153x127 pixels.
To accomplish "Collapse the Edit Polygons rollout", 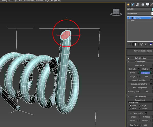I will click(140, 61).
